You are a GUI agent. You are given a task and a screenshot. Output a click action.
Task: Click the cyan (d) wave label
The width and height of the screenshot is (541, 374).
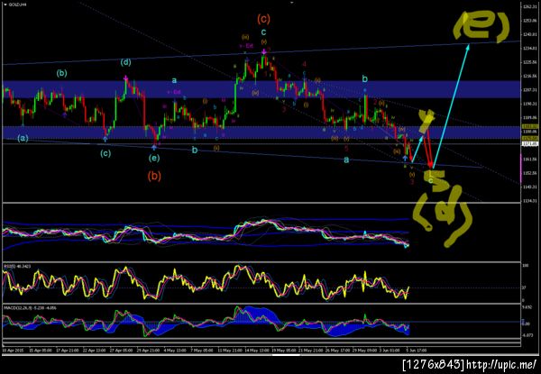pos(126,63)
